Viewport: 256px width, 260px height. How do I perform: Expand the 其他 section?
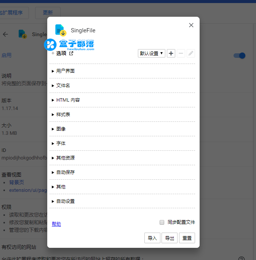pyautogui.click(x=122, y=187)
